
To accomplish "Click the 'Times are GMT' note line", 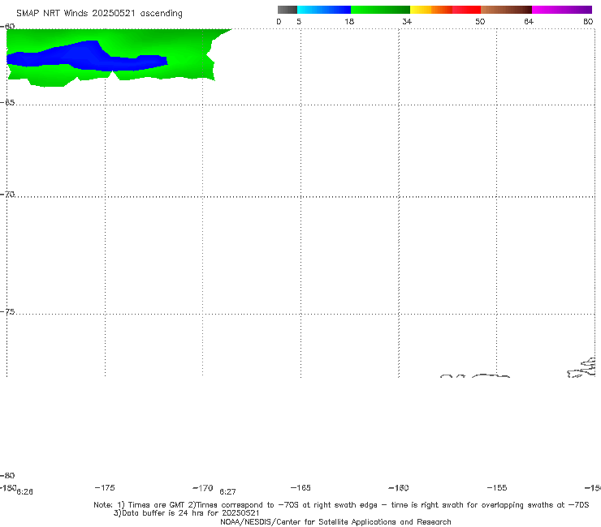I will click(341, 505).
